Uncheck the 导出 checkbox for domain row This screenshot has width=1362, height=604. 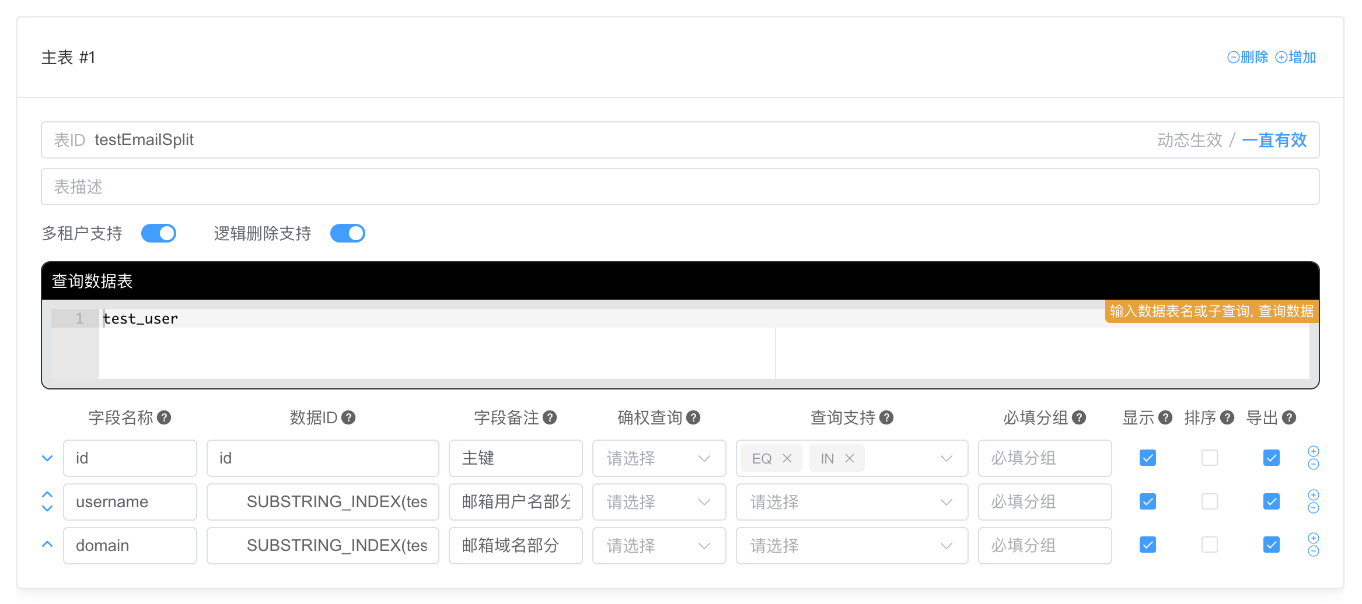click(1271, 545)
